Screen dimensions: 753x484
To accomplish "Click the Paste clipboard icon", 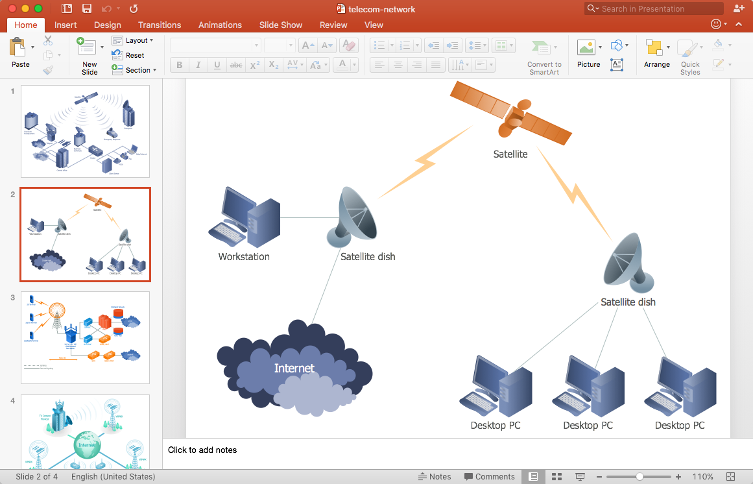I will coord(19,48).
